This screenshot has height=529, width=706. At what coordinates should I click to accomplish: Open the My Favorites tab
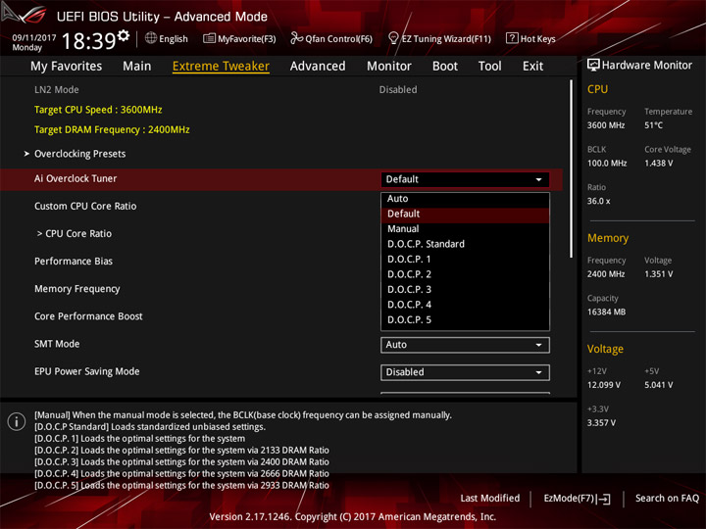coord(67,67)
